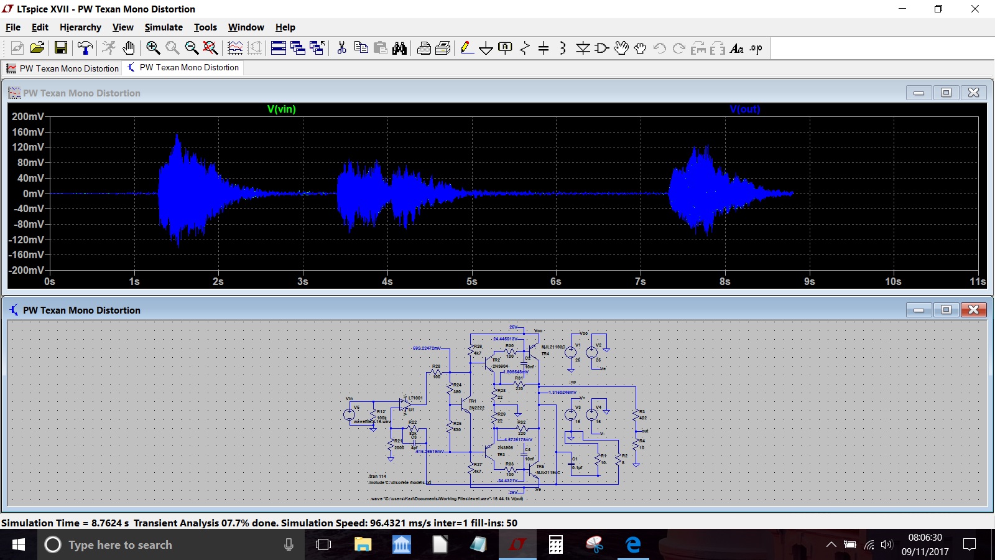The image size is (995, 560).
Task: Click the New Schematic toolbar icon
Action: pos(17,48)
